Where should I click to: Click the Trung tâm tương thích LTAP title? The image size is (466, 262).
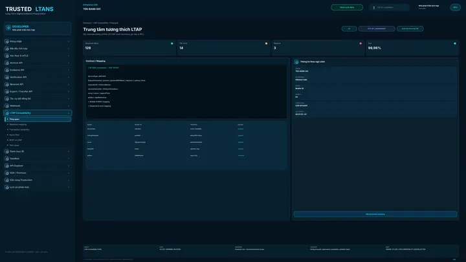113,29
